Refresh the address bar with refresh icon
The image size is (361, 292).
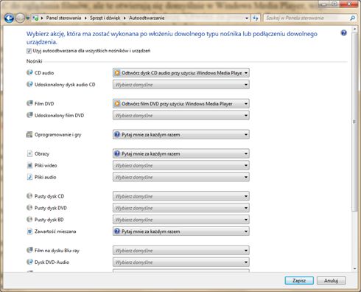256,18
